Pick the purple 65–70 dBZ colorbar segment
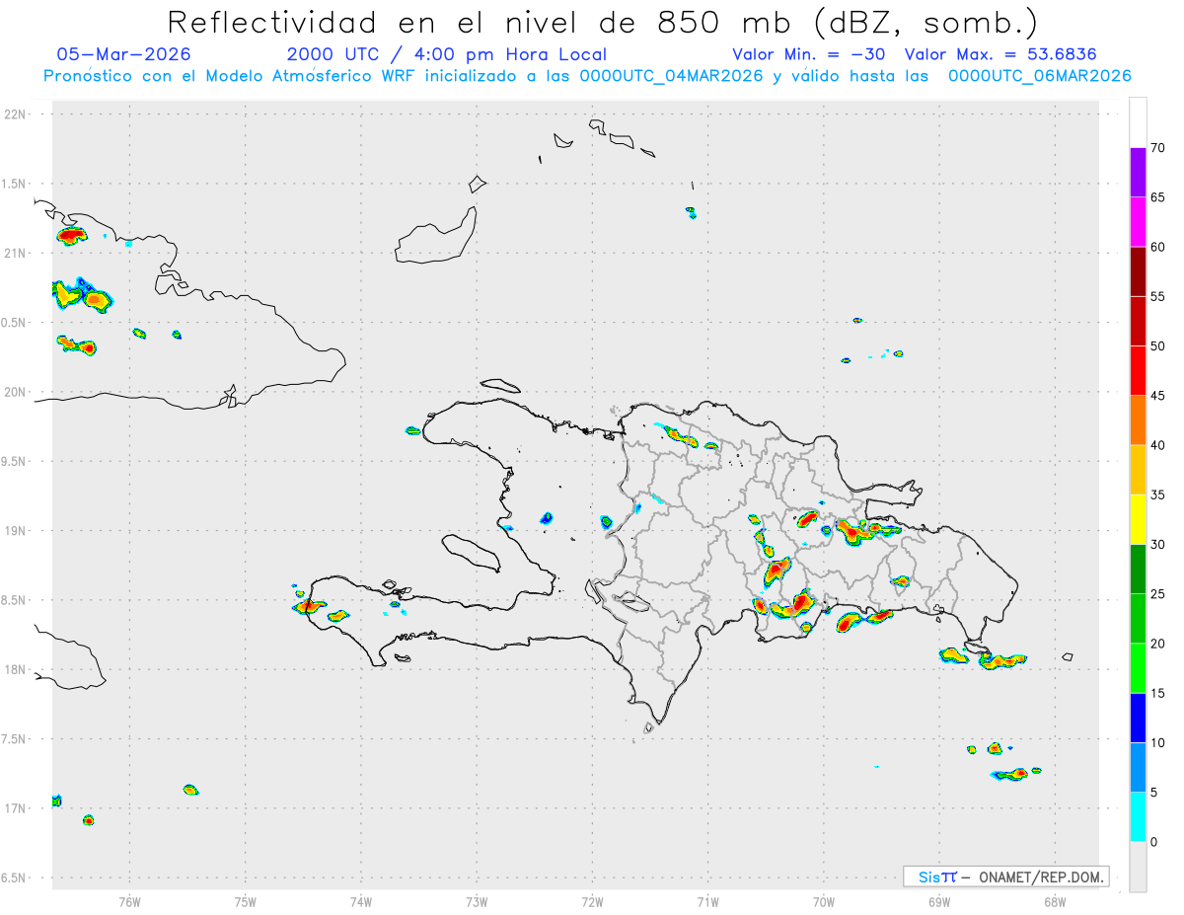Screen dimensions: 1184x915 (1138, 173)
